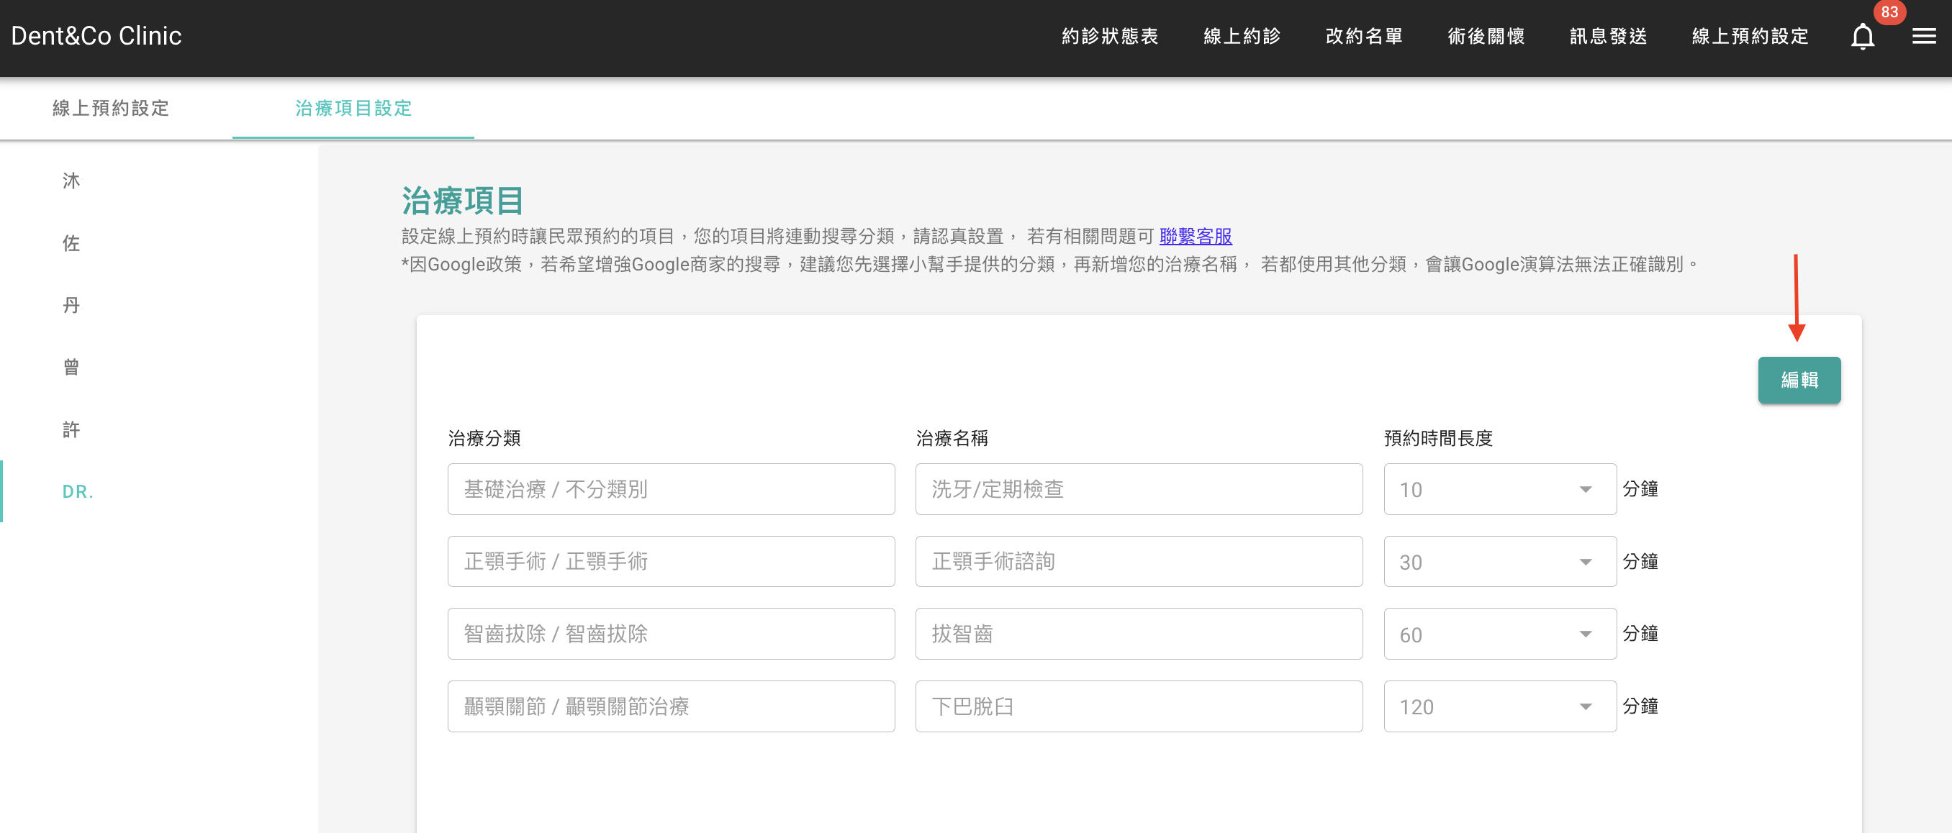The height and width of the screenshot is (833, 1952).
Task: Switch to the 治療項目設定 tab
Action: tap(353, 109)
